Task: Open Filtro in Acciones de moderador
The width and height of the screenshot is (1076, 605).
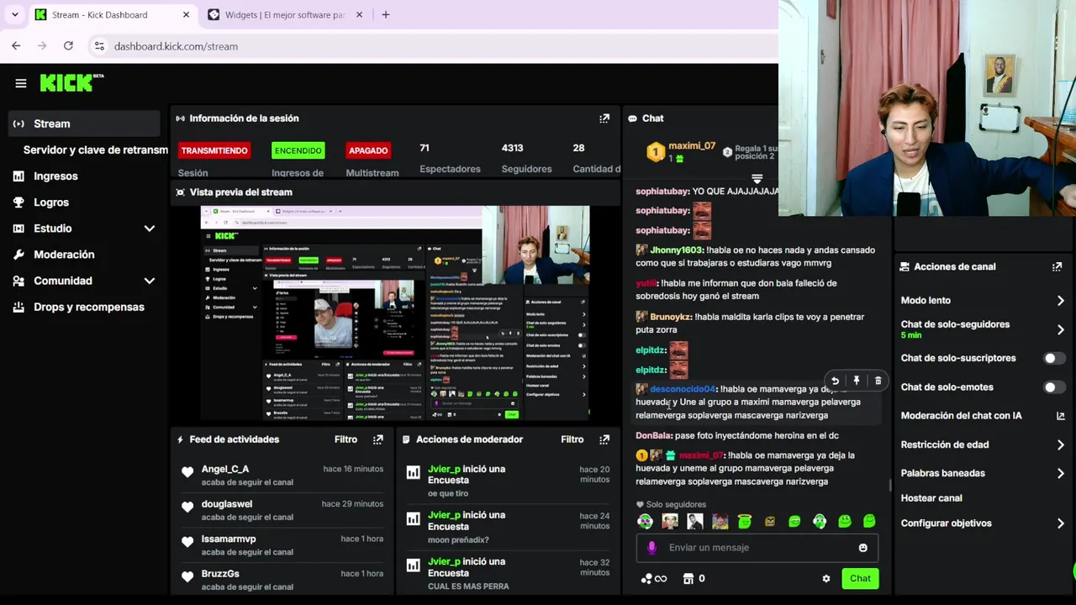Action: click(572, 439)
